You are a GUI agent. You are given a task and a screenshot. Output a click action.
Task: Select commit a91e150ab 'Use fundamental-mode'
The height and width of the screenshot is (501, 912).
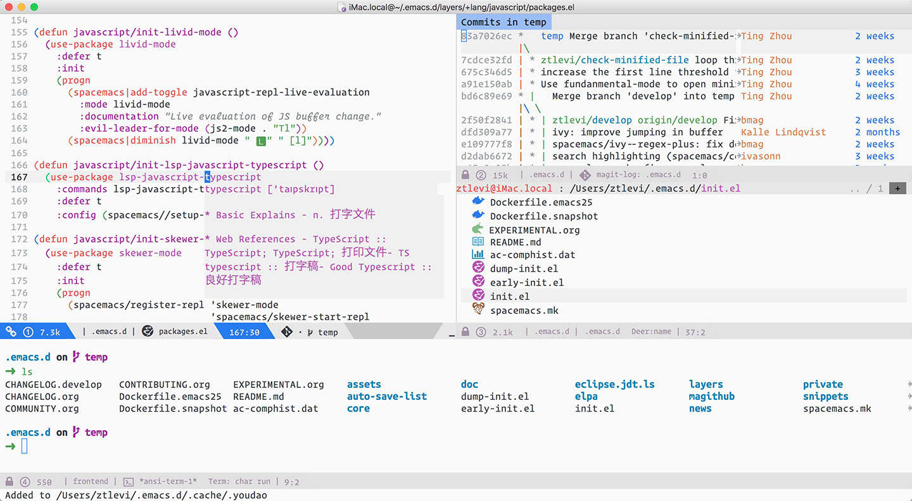point(681,84)
